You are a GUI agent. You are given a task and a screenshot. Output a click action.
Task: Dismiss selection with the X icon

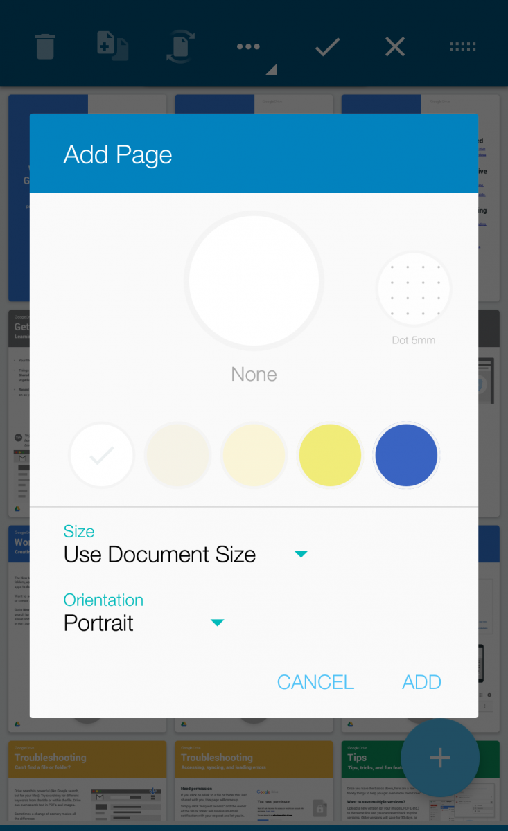click(x=394, y=46)
